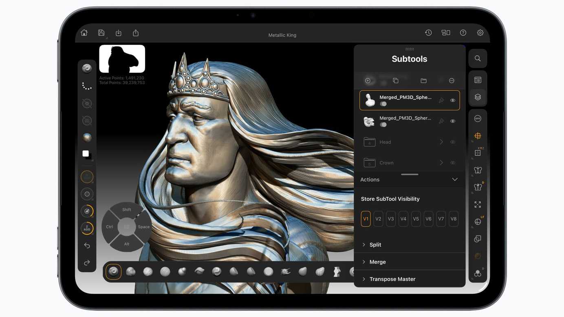564x317 pixels.
Task: Open the stroke type dotted-curve icon
Action: (87, 86)
